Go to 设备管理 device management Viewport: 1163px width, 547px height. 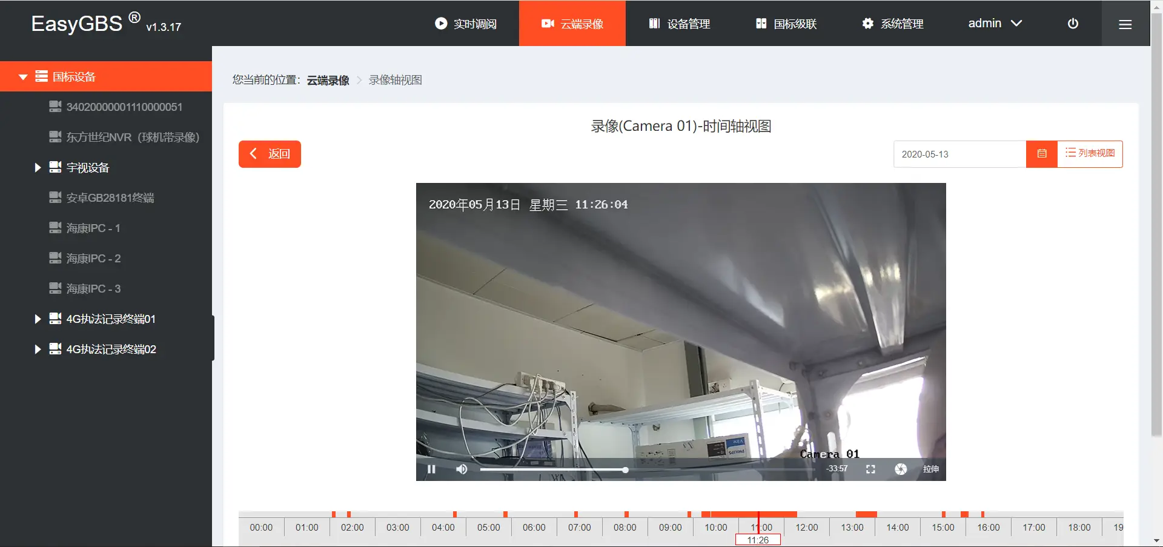point(679,24)
